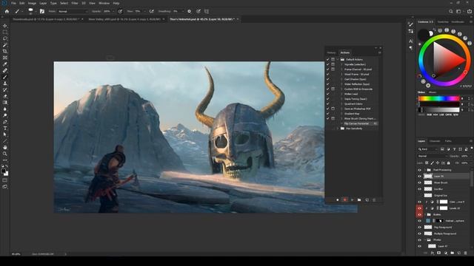Select the Clone Stamp tool

[5, 83]
